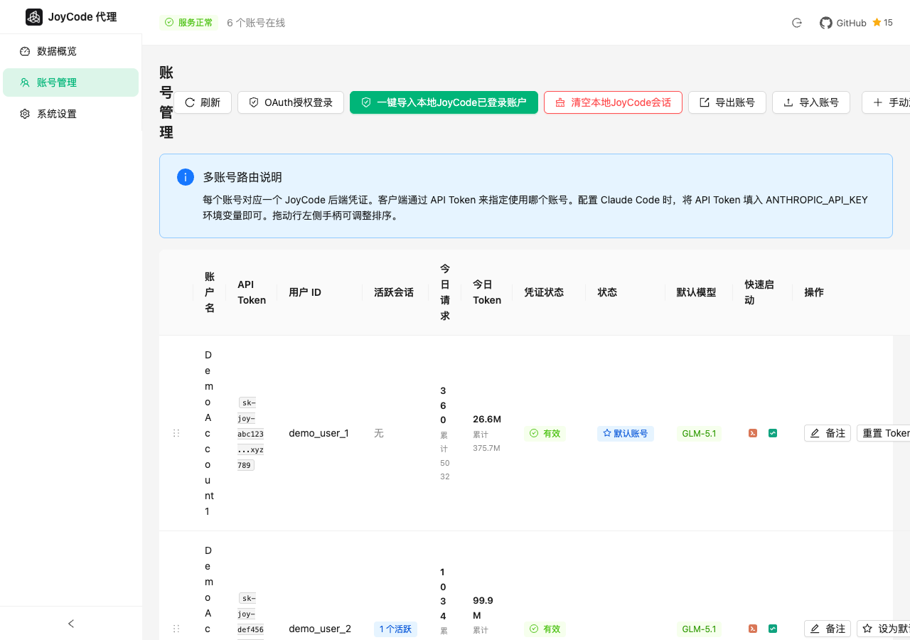Select 账号管理 menu item
This screenshot has height=640, width=910.
(70, 82)
